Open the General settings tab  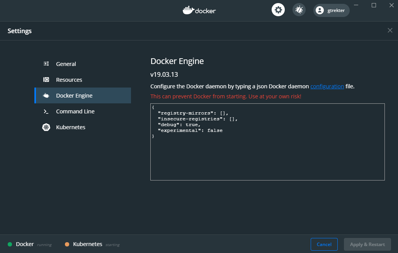66,64
